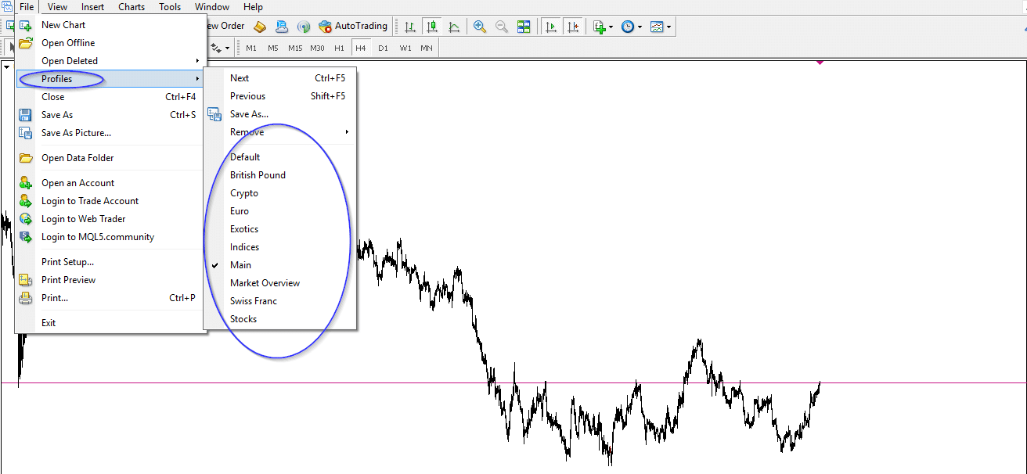This screenshot has width=1027, height=474.
Task: Switch chart to candlesticks
Action: pos(431,27)
